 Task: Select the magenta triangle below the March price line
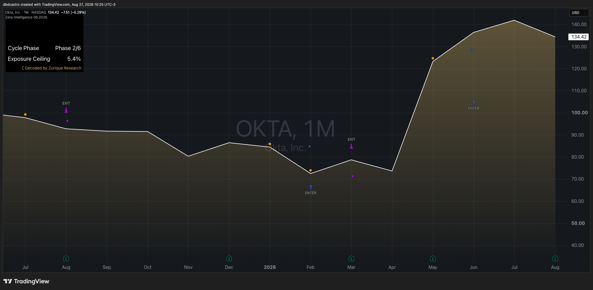(x=352, y=176)
